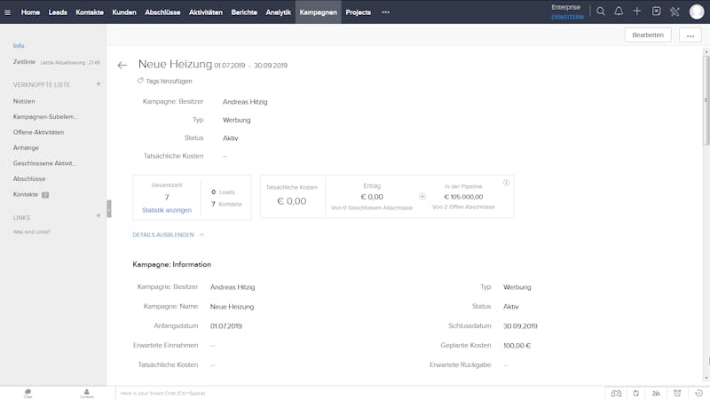Open the Leads tab

(58, 12)
